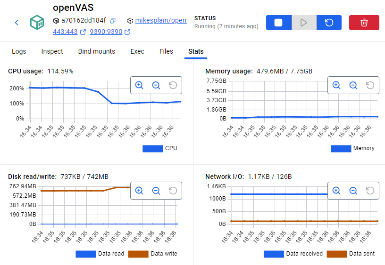Click the Running (2 minutes ago) status text
The width and height of the screenshot is (385, 265).
[226, 26]
